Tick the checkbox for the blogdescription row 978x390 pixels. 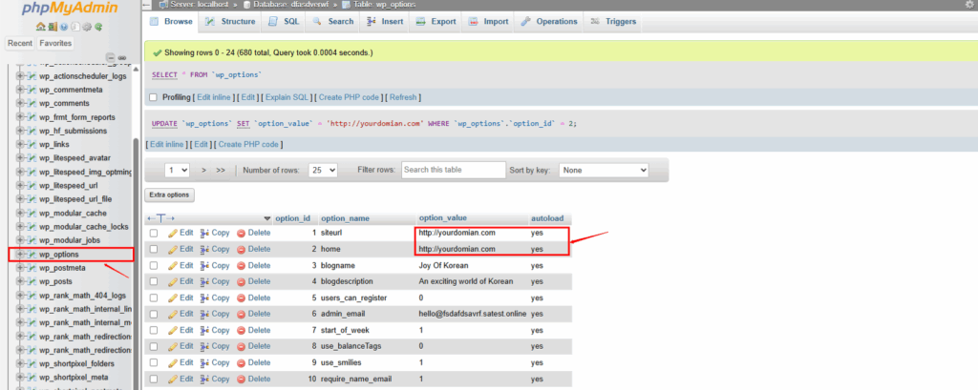[x=154, y=281]
